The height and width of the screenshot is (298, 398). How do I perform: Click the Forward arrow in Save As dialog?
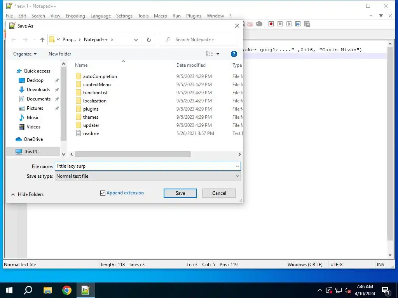pyautogui.click(x=25, y=40)
